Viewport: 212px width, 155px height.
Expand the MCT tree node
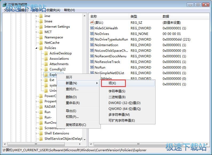coord(36,32)
